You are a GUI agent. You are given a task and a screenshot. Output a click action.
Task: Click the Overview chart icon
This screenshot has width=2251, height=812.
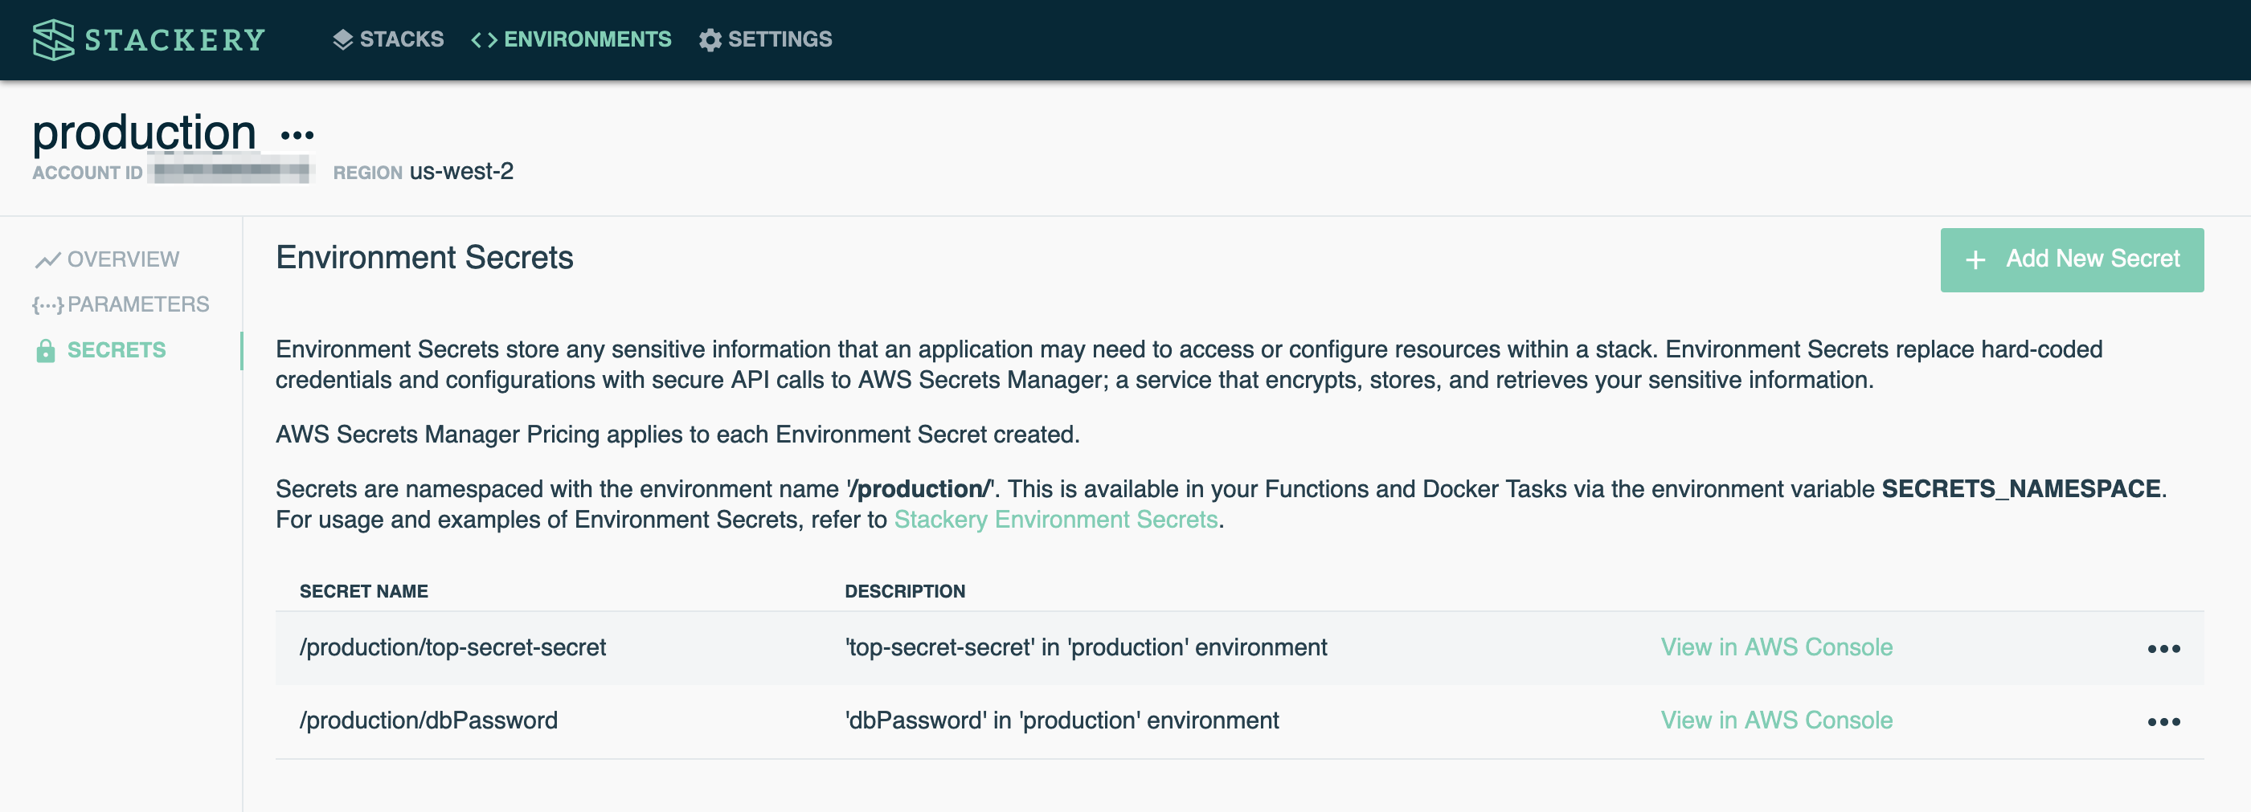[x=47, y=260]
